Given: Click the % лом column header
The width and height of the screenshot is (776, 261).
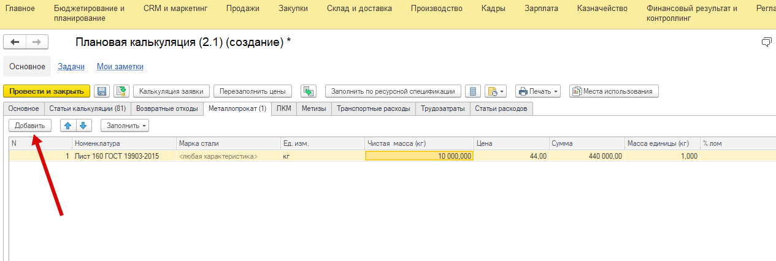Looking at the screenshot, I should click(738, 143).
